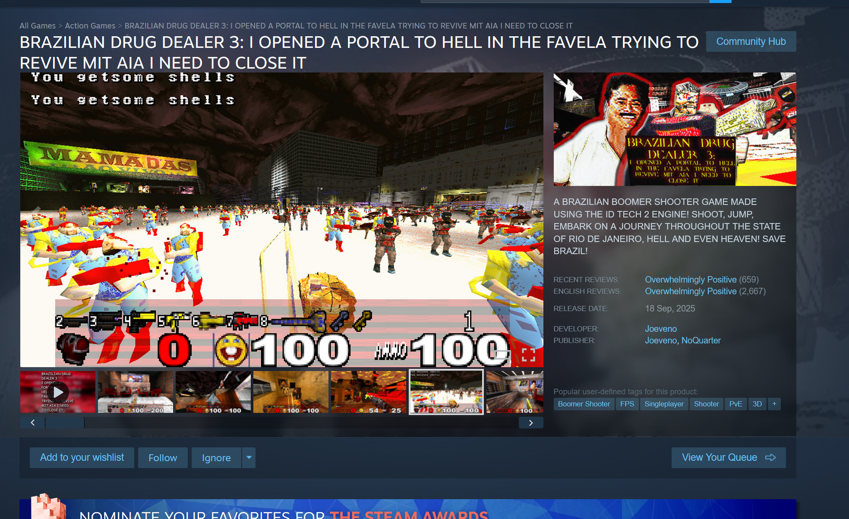Screen dimensions: 849x519
Task: Click the left arrow of the thumbnail strip
Action: coord(32,423)
